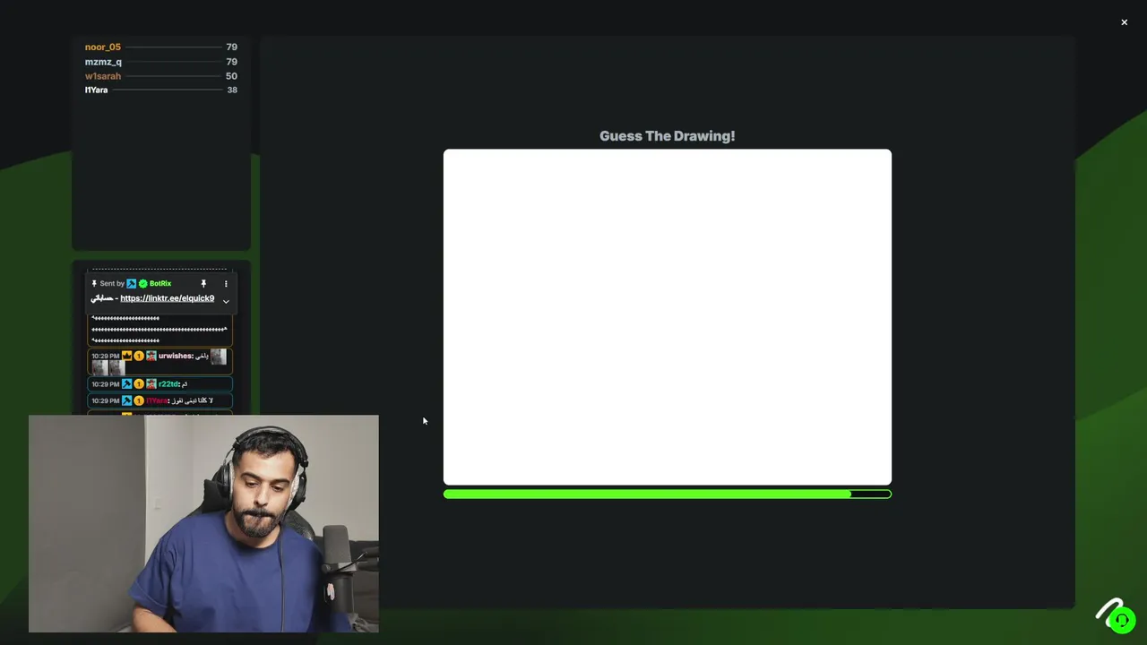Viewport: 1147px width, 645px height.
Task: Expand the pinned message chevron
Action: pyautogui.click(x=226, y=302)
